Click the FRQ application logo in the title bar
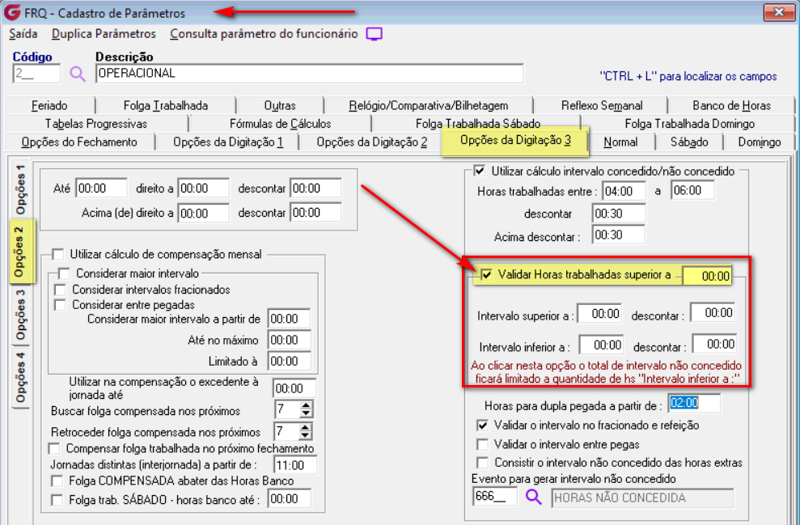Viewport: 800px width, 525px height. (12, 12)
